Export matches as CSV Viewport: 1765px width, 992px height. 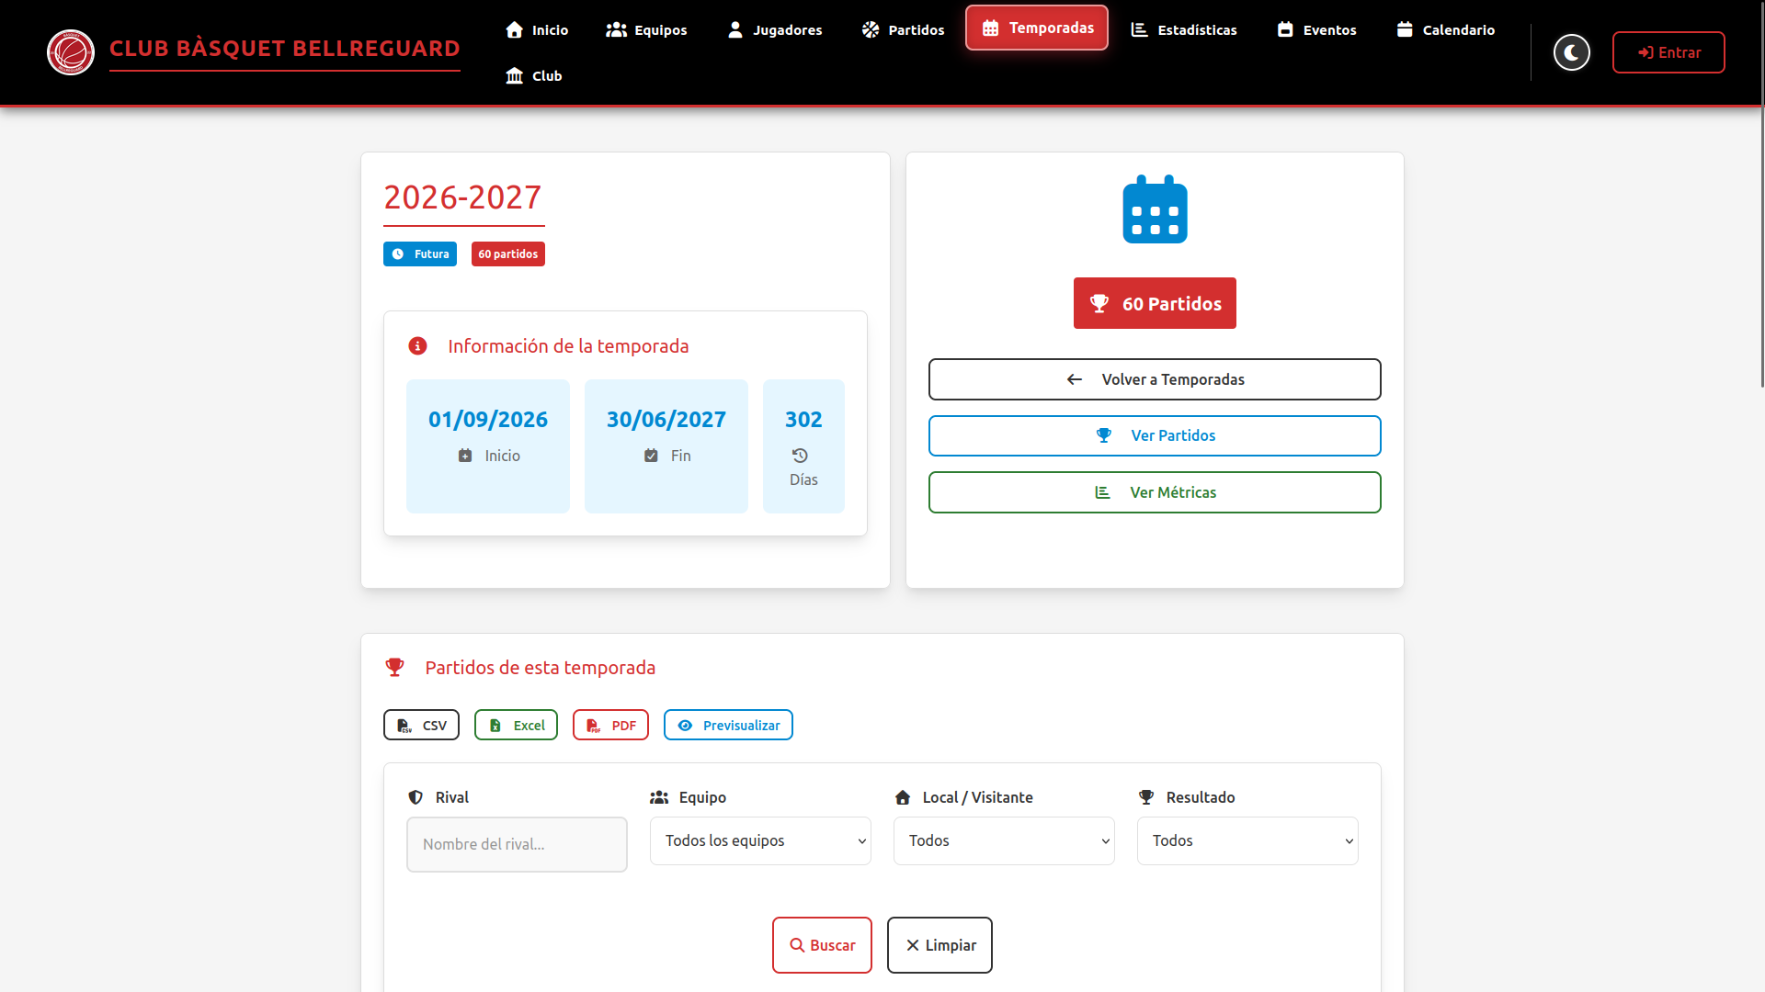[x=421, y=725]
